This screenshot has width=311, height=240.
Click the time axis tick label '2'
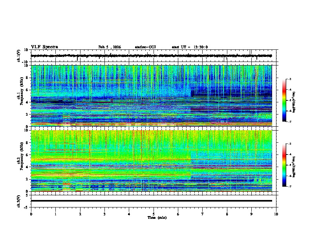(80, 214)
